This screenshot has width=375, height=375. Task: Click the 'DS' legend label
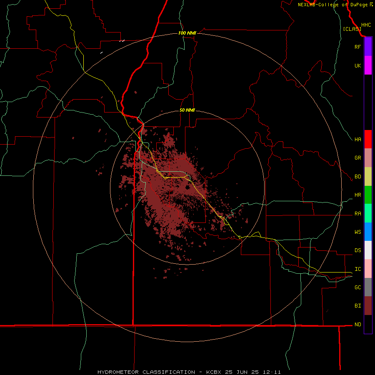(357, 250)
